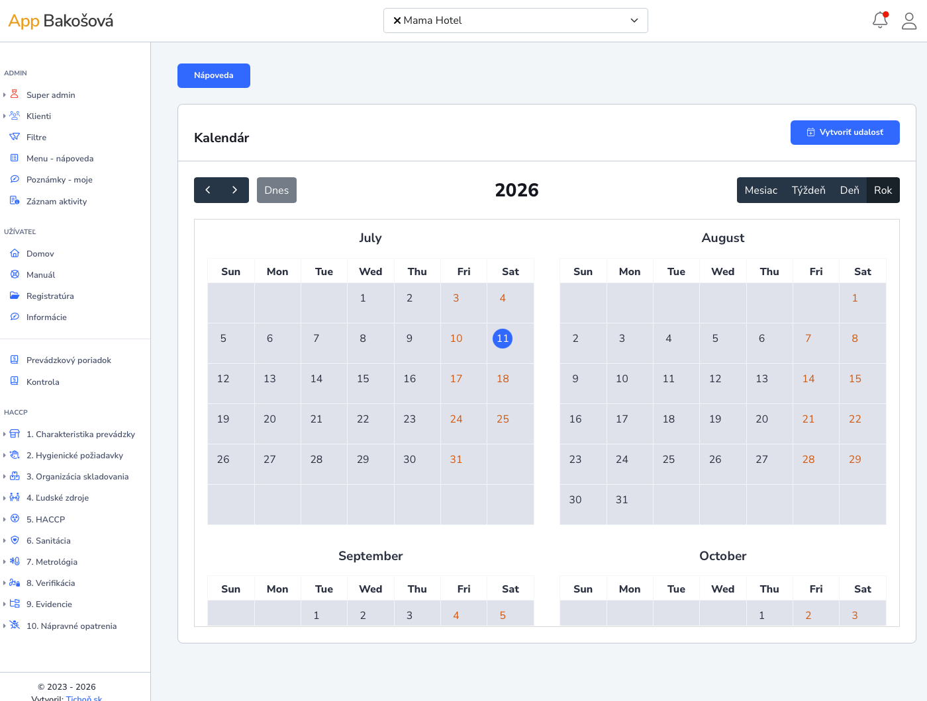927x701 pixels.
Task: Expand the 2. Hygienické požiadavky arrow
Action: click(5, 456)
